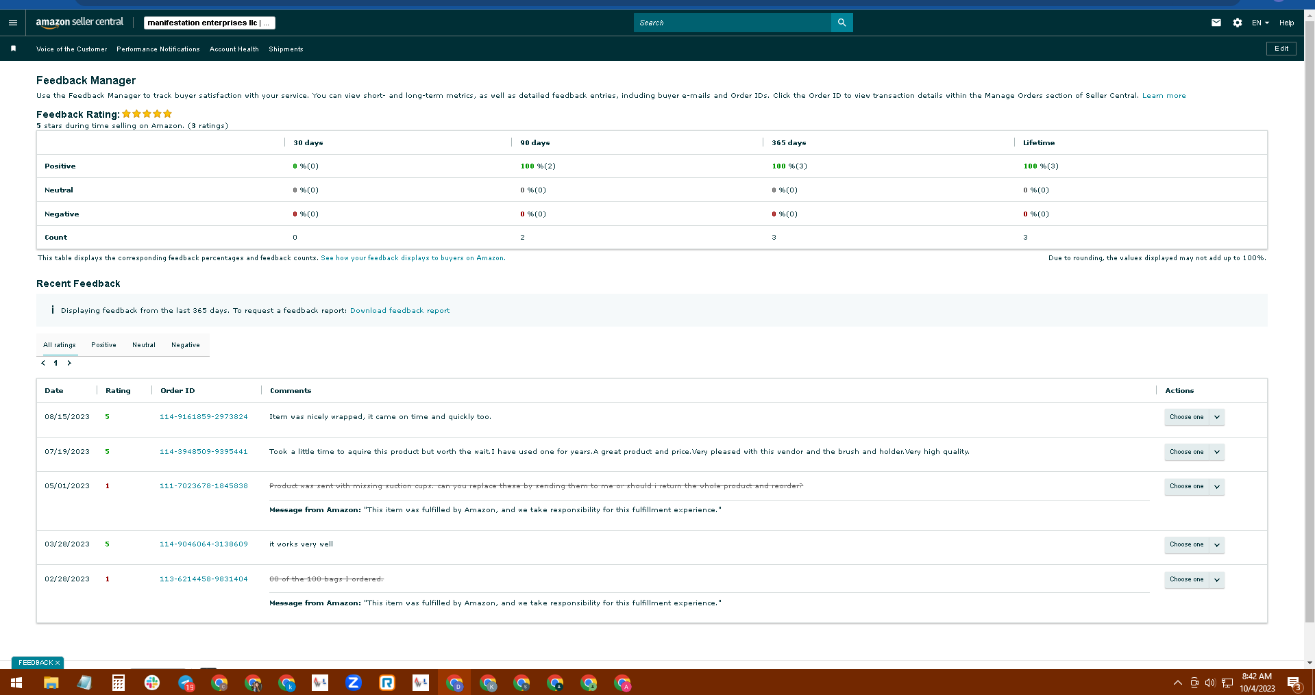This screenshot has height=695, width=1315.
Task: Open Telegram with 19 notifications badge
Action: click(186, 683)
